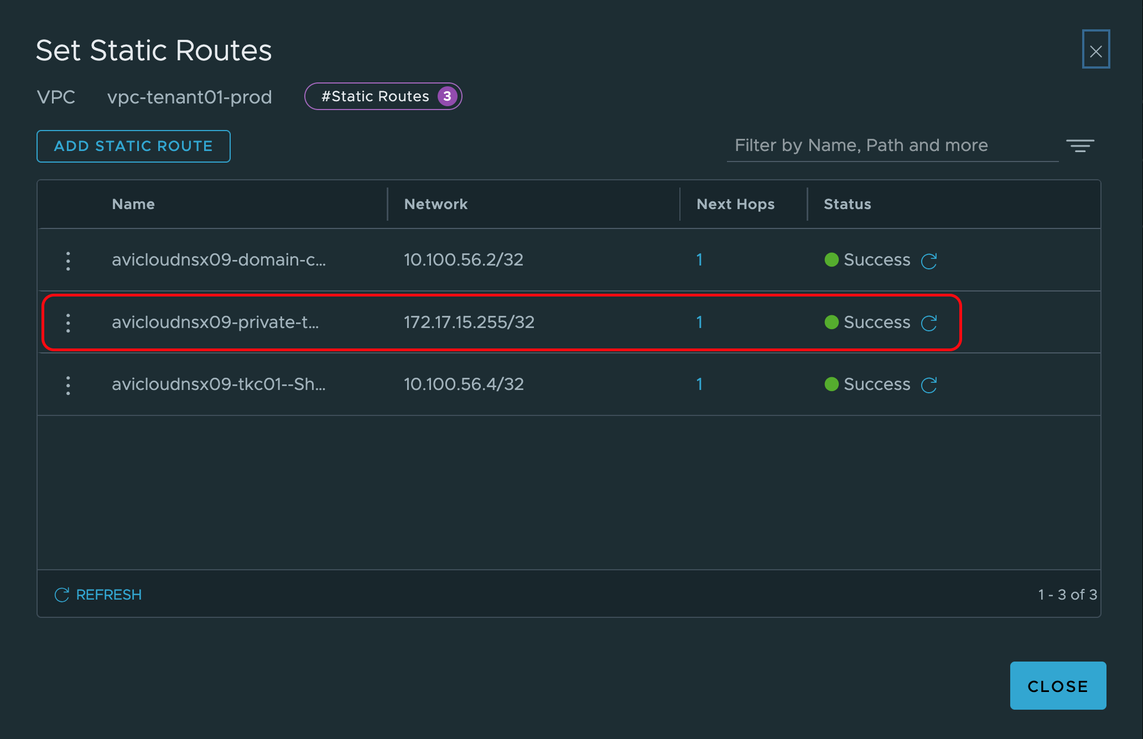Open actions menu for avicloudnsx09-tkc01 row
Image resolution: width=1143 pixels, height=739 pixels.
coord(68,385)
